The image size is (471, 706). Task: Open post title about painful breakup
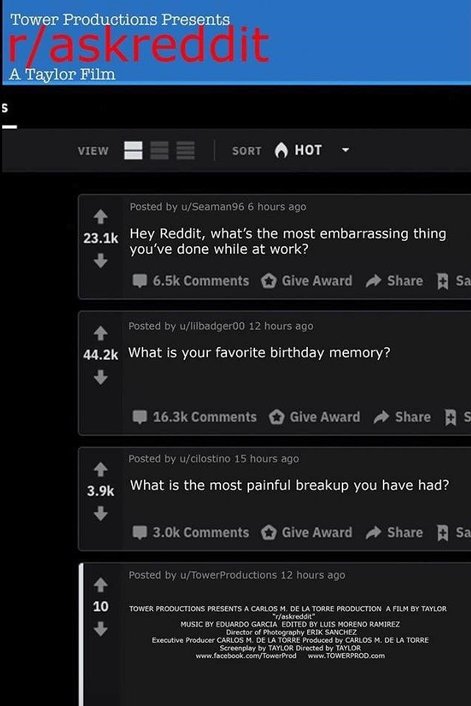tap(290, 485)
